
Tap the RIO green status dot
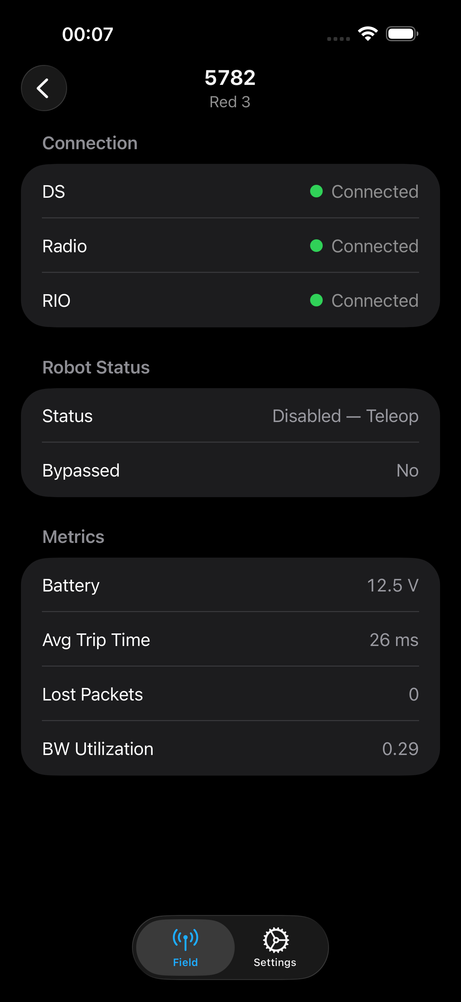316,300
